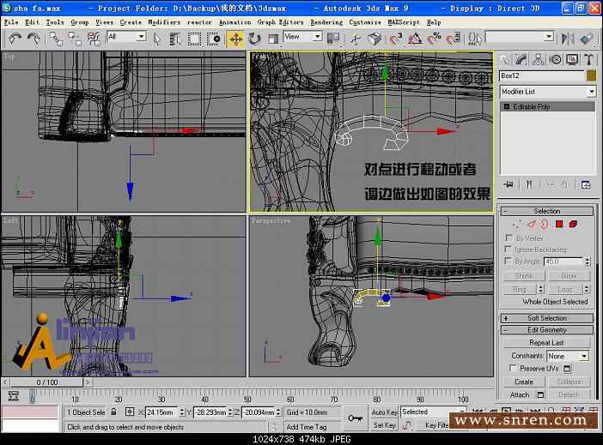Choose Rectangular Selection Region tool

[x=194, y=39]
